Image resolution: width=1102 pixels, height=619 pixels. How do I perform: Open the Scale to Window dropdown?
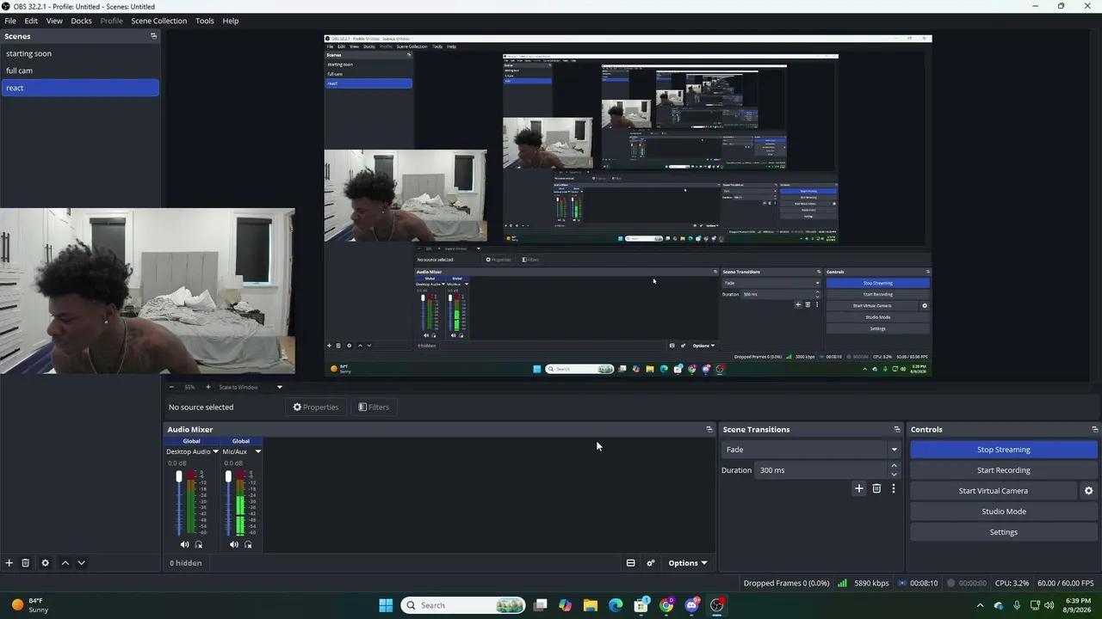click(250, 387)
